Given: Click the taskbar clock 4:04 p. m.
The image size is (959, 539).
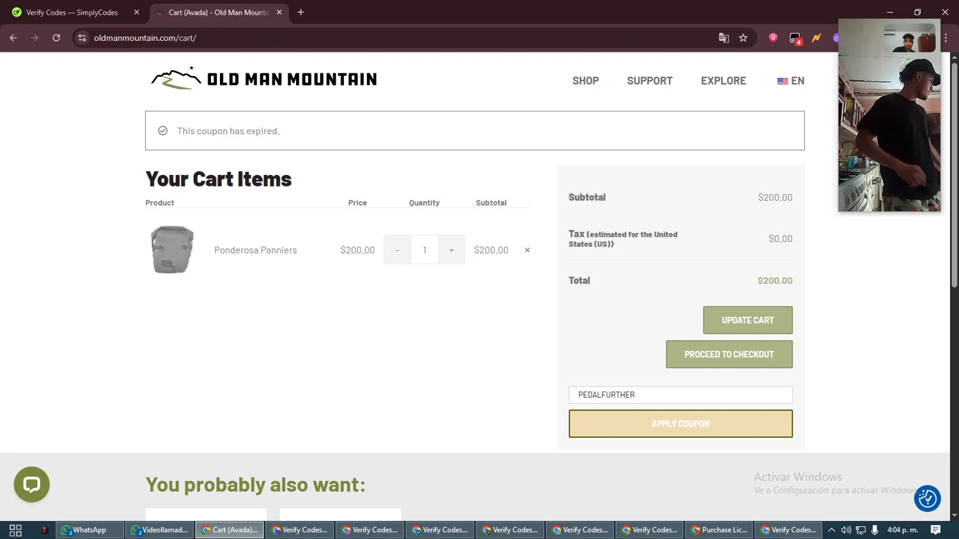Looking at the screenshot, I should 903,530.
